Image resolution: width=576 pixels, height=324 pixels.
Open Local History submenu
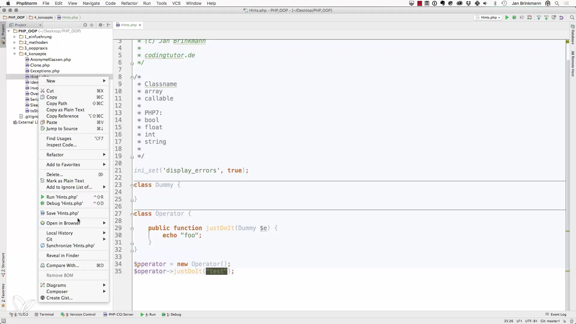[73, 233]
